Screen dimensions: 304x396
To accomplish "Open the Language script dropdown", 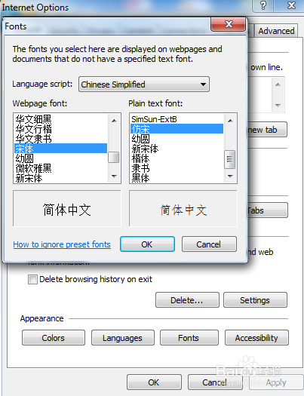I will [144, 84].
